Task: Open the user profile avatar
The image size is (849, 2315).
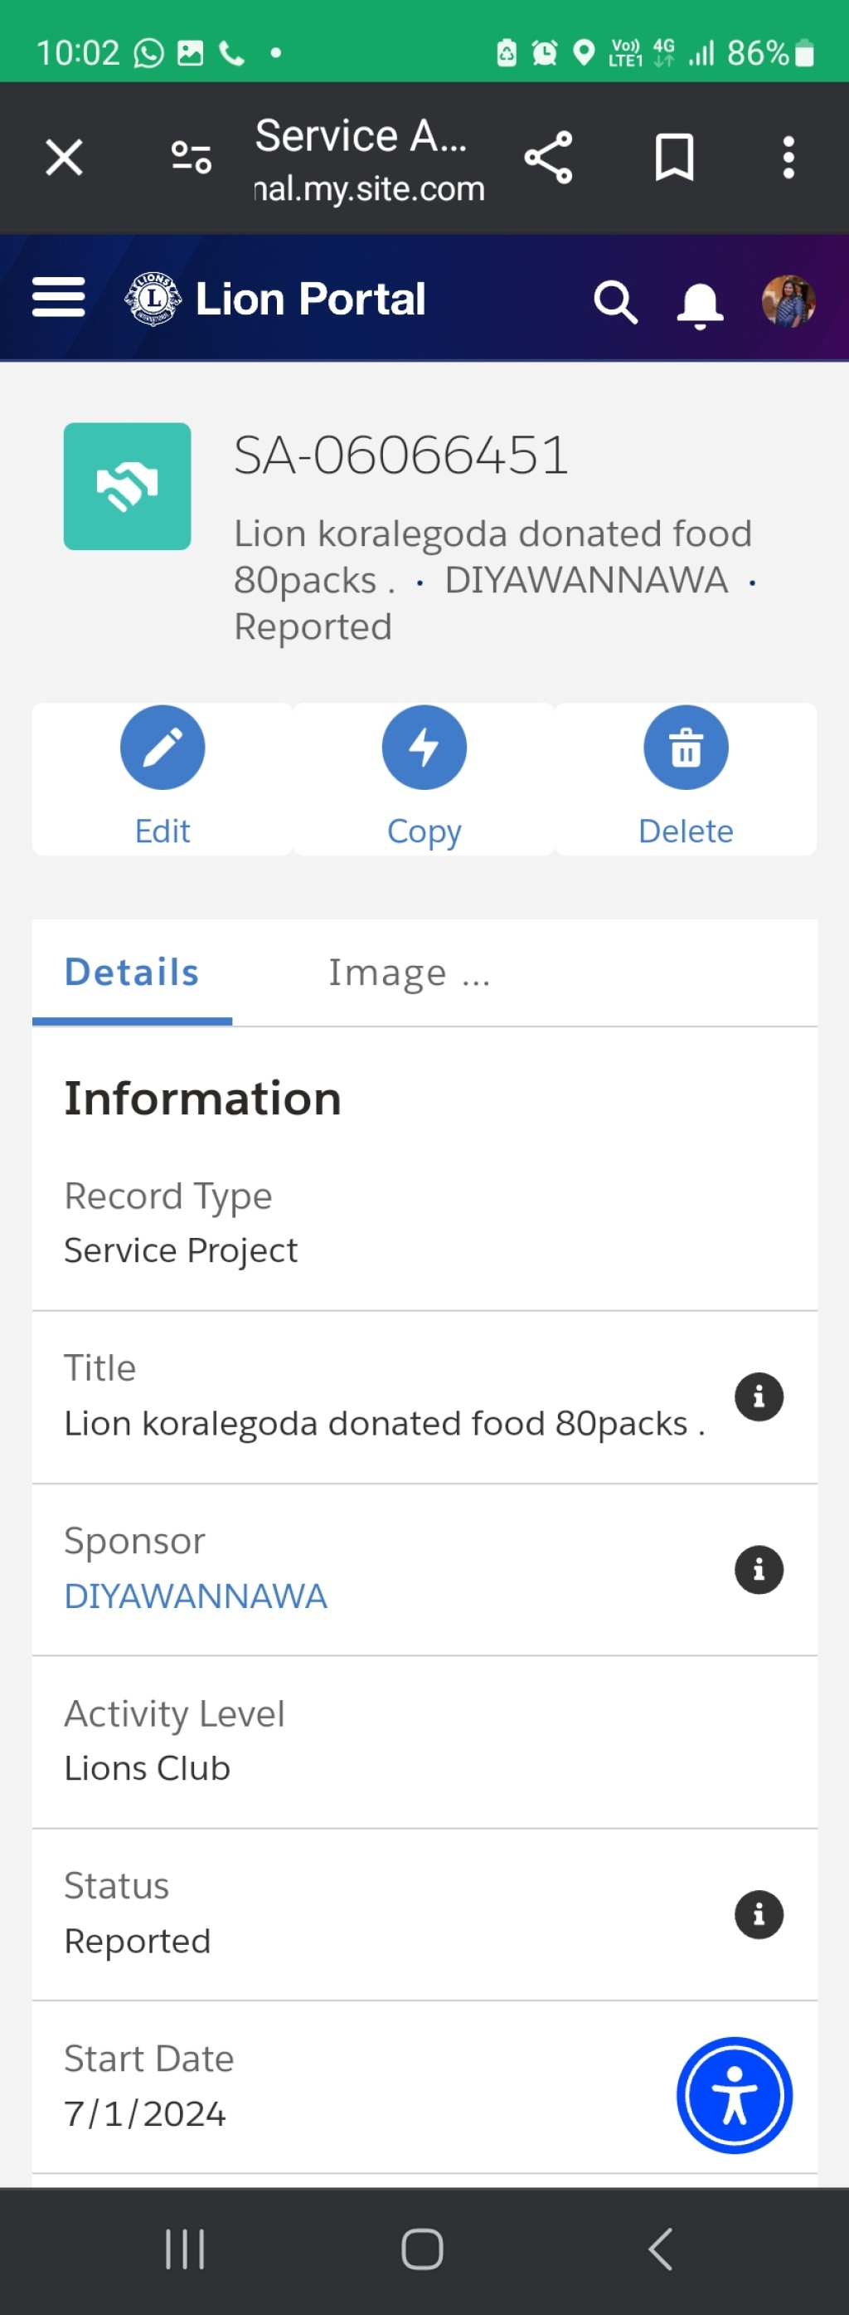Action: coord(788,300)
